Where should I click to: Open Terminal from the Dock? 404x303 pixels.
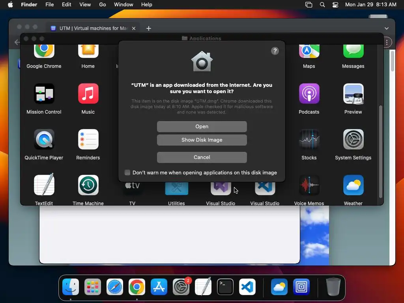pos(225,287)
